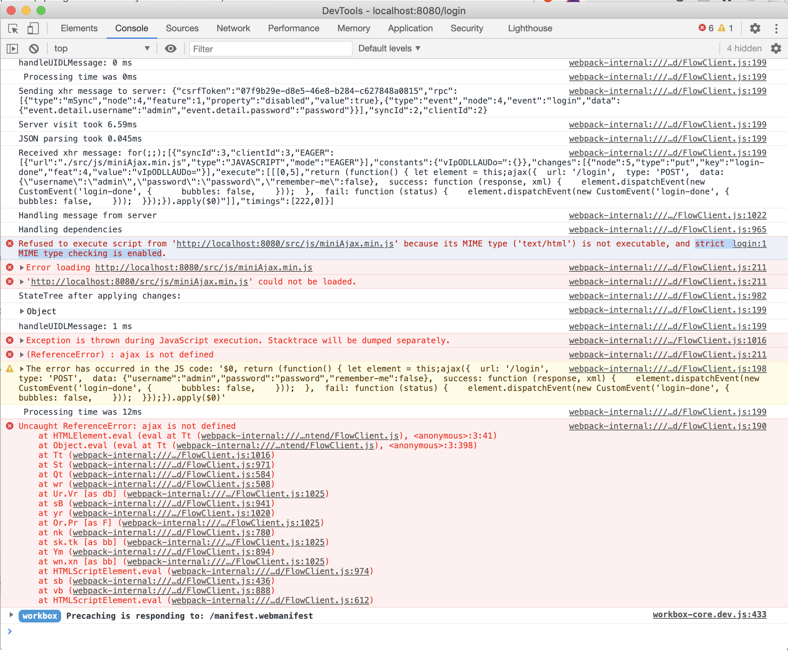
Task: Clear the console with the ban icon
Action: pyautogui.click(x=34, y=49)
